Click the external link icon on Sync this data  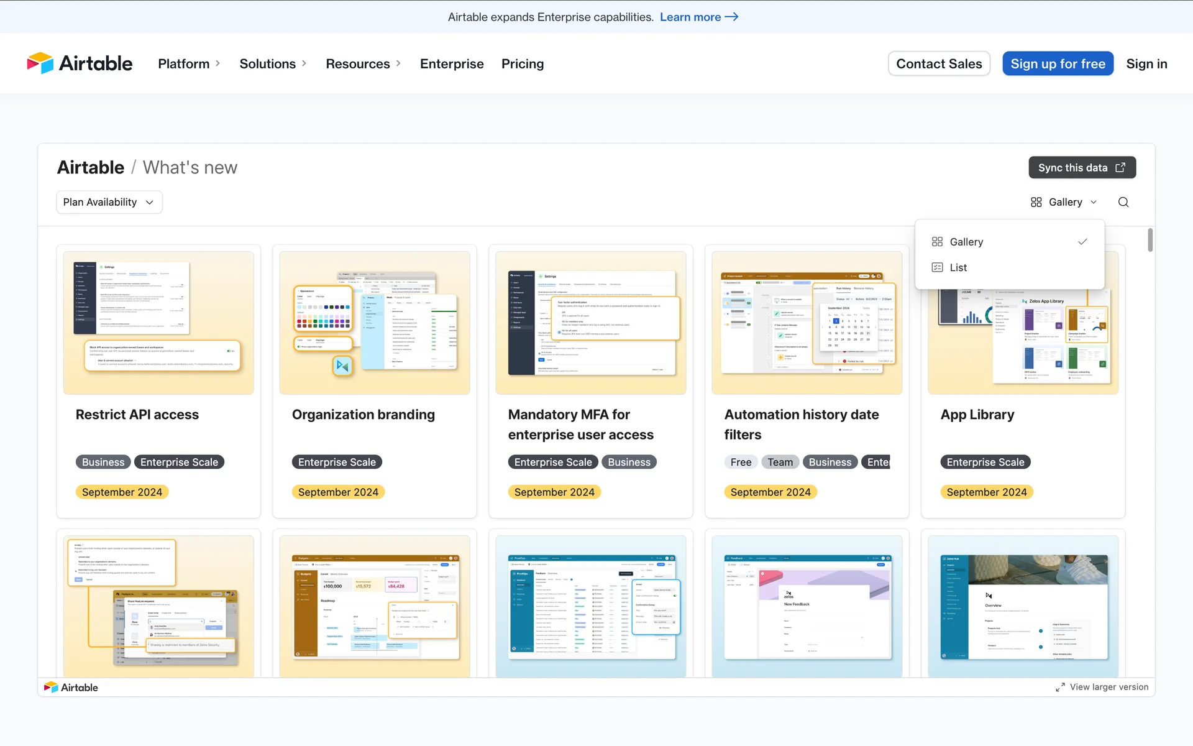click(x=1120, y=168)
